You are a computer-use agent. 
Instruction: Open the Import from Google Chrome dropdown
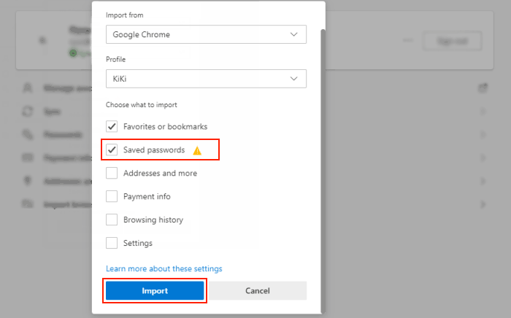pyautogui.click(x=206, y=34)
